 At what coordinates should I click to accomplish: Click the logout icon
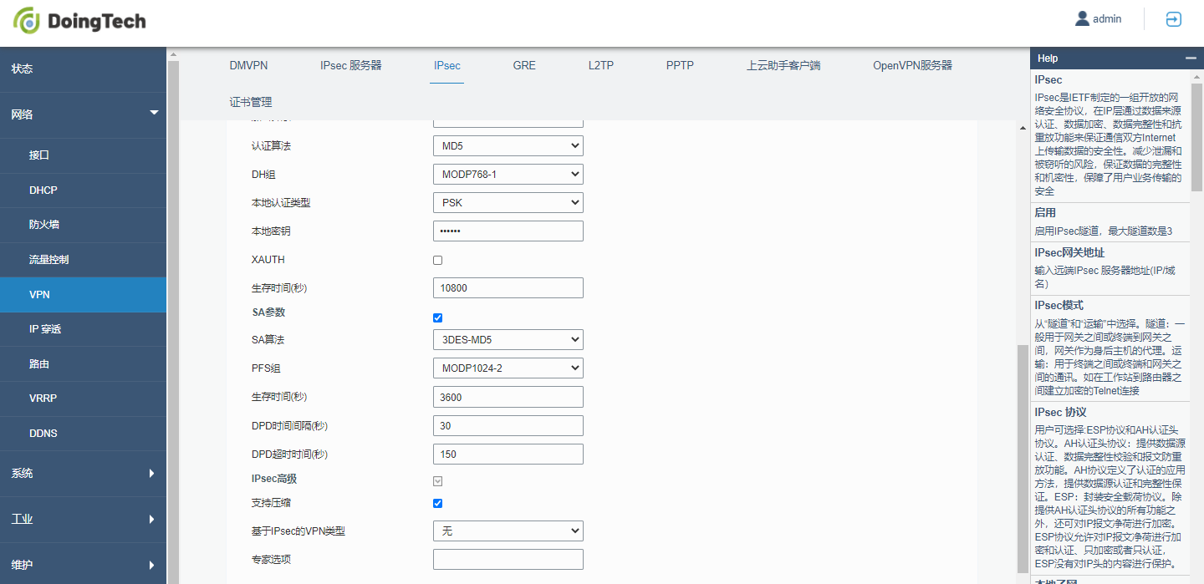pos(1174,19)
